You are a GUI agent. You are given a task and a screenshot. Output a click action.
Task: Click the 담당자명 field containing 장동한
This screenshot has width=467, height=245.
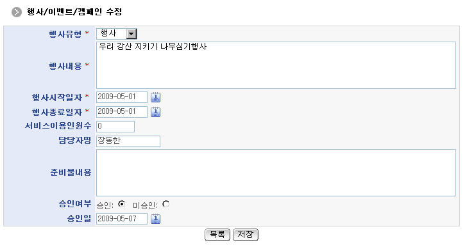(x=128, y=141)
